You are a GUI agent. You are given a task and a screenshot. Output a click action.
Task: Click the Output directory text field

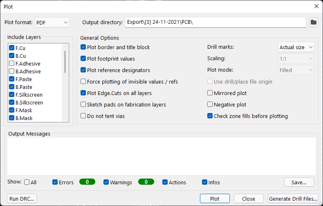coord(215,22)
